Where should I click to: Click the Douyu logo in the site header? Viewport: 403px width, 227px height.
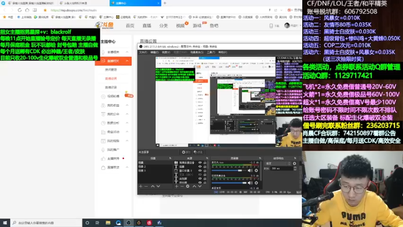pyautogui.click(x=104, y=25)
